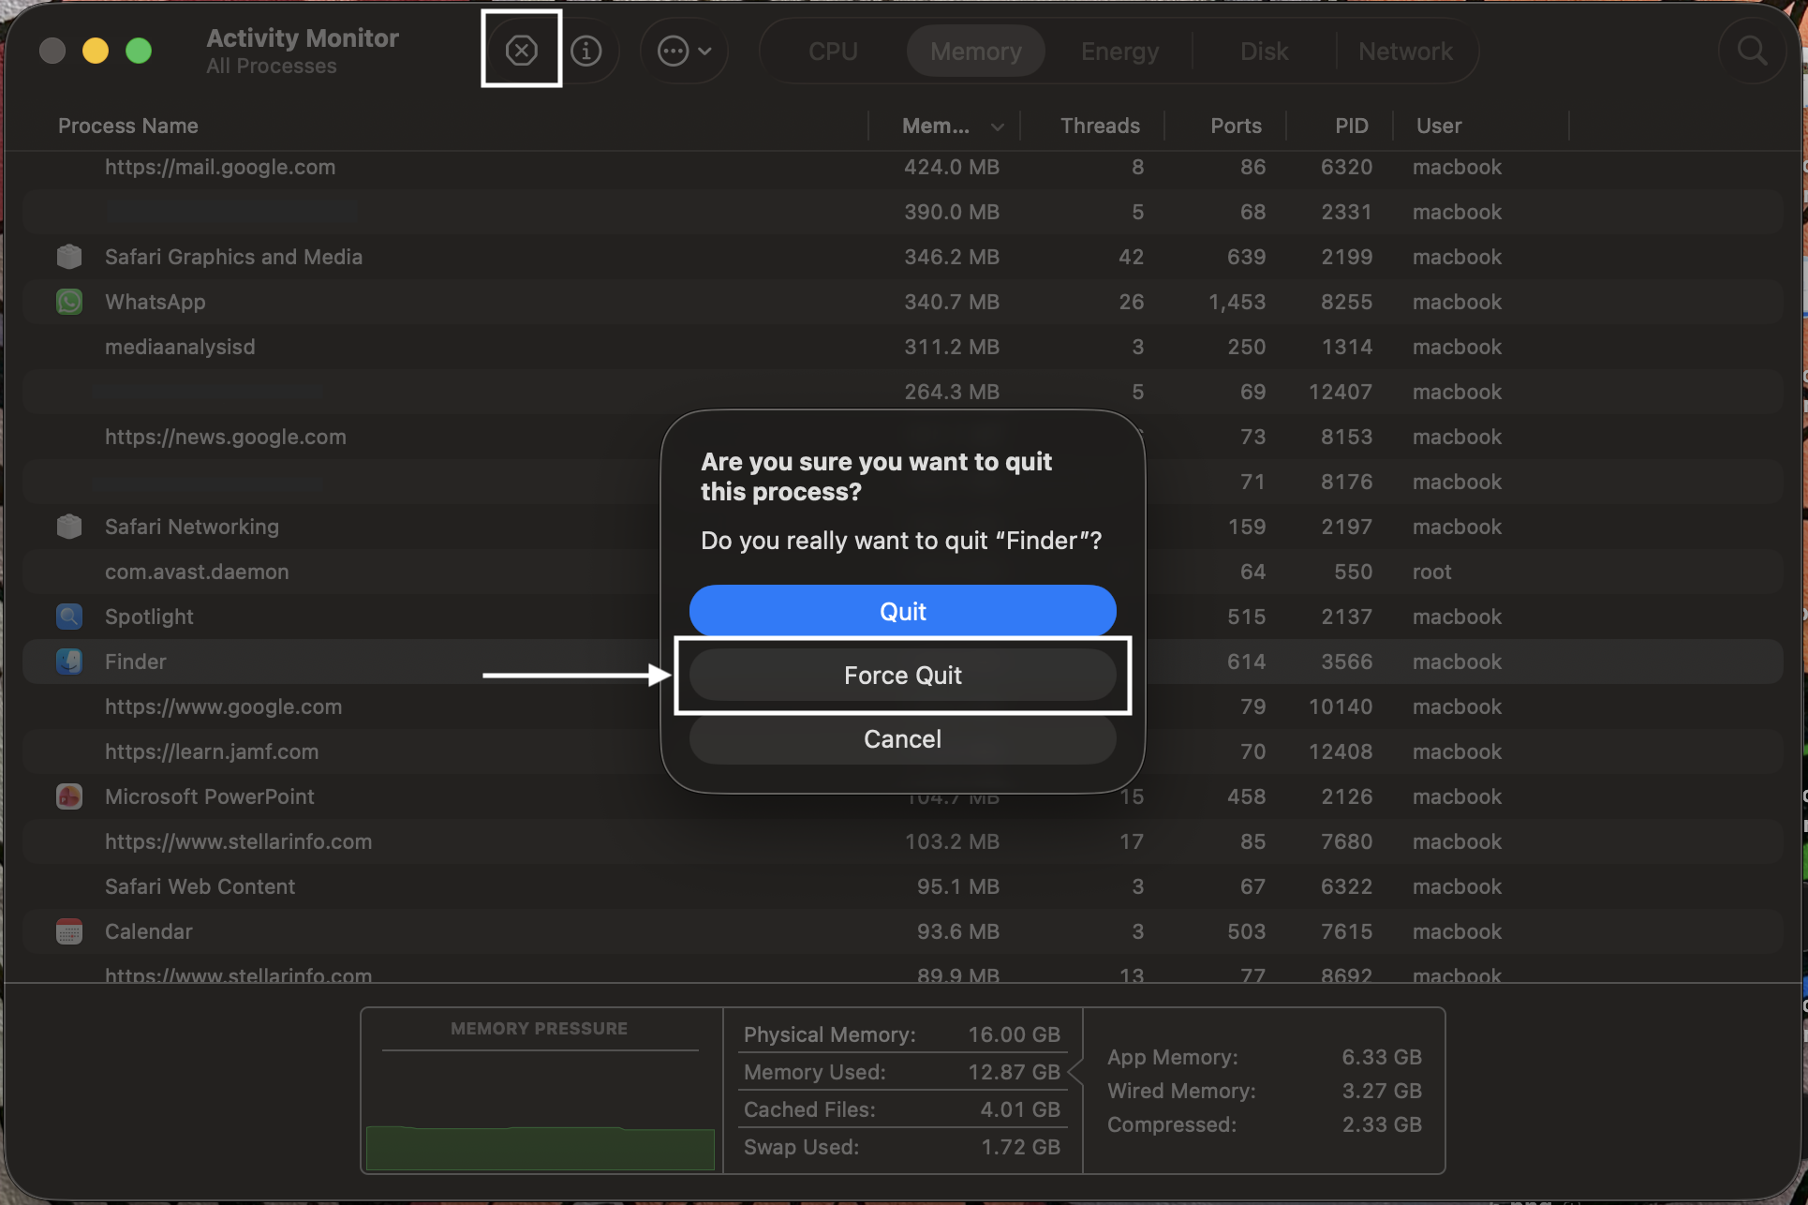Click Quit in the dialog

pyautogui.click(x=902, y=610)
